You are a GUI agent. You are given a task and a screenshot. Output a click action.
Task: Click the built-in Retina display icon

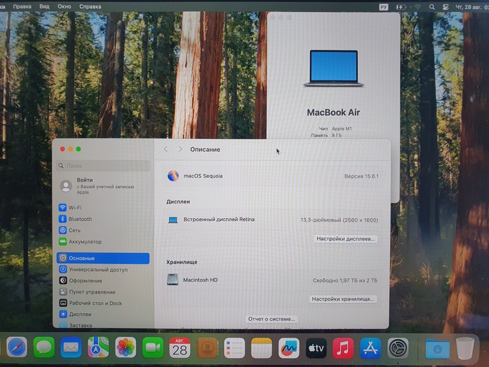[x=173, y=220]
